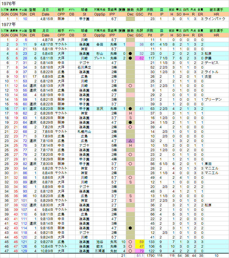Click the 先完 result on 9月27日
Image resolution: width=229 pixels, height=258 pixels.
tap(112, 242)
